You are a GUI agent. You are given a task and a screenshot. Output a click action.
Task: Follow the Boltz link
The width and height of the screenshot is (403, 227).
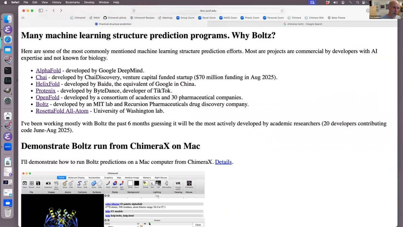[42, 104]
